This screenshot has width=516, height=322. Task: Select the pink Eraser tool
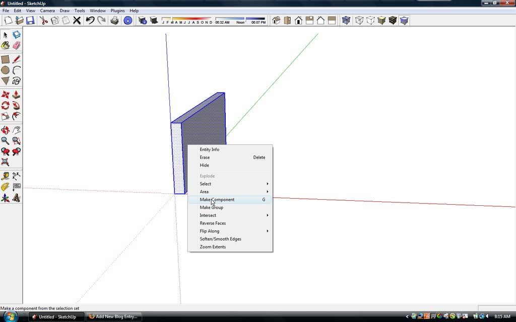tap(17, 45)
